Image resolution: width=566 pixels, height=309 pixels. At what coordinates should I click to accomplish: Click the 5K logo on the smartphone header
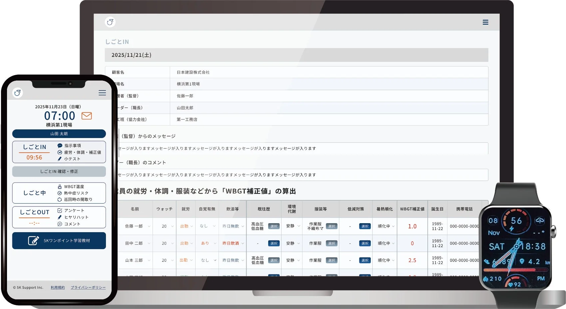(17, 93)
